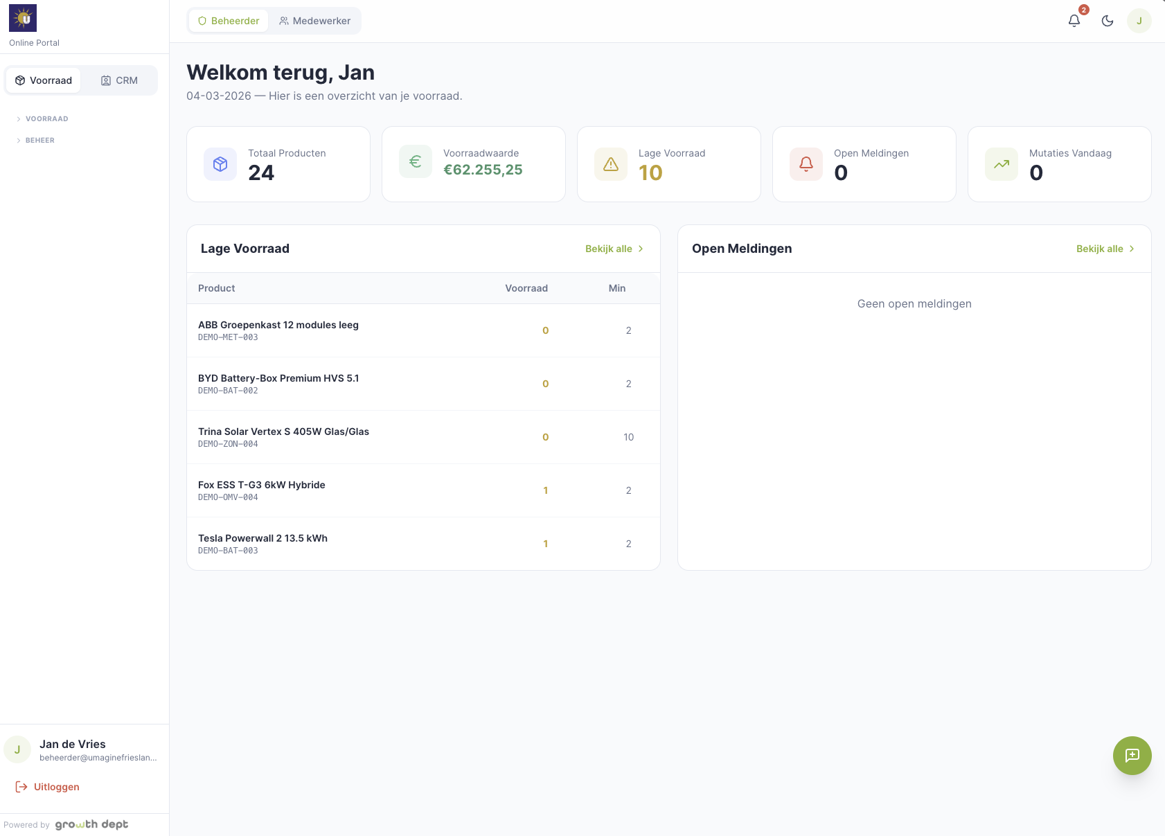Open the chat widget bottom right
The width and height of the screenshot is (1165, 836).
click(1132, 756)
